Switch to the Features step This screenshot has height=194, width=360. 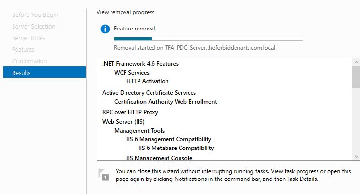[x=23, y=50]
